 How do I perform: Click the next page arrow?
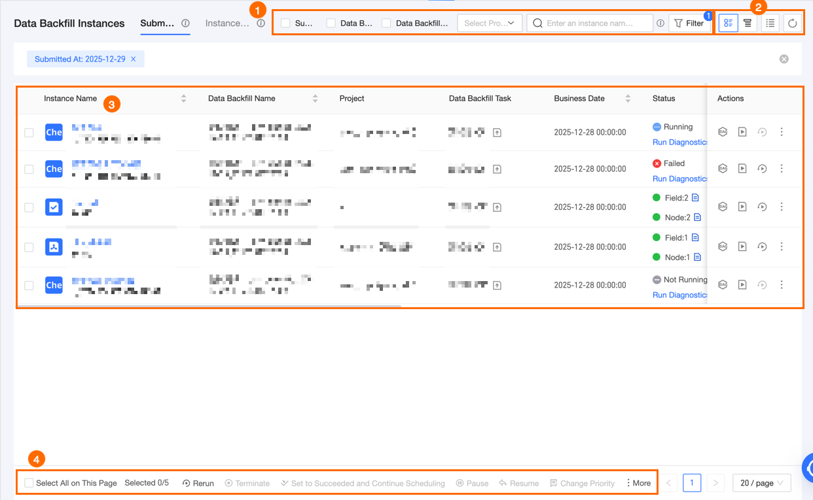click(x=715, y=483)
